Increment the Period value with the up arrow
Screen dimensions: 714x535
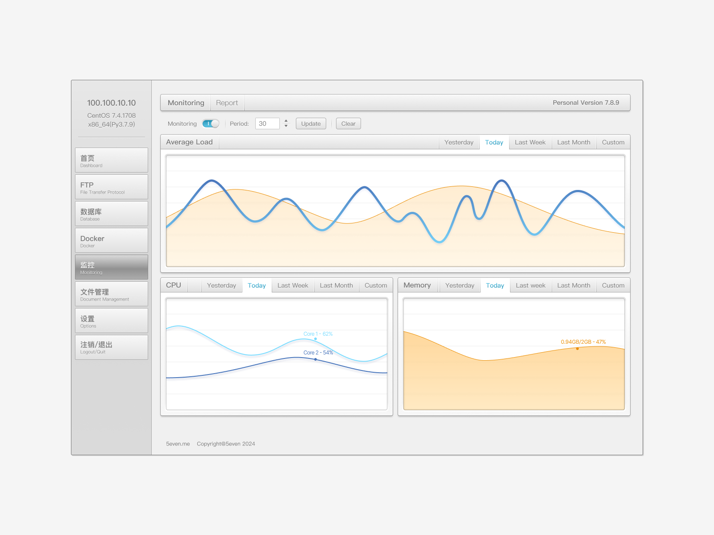pyautogui.click(x=286, y=121)
